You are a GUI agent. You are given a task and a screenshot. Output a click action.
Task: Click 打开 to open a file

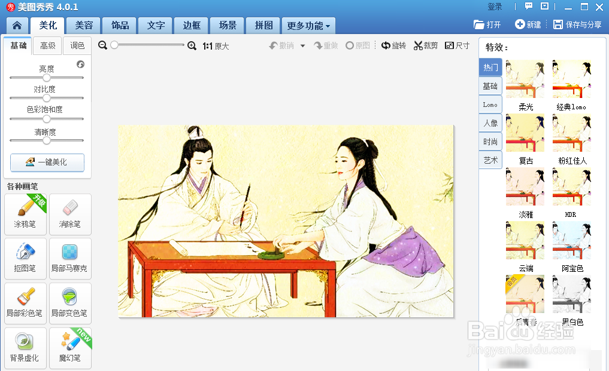(x=487, y=25)
